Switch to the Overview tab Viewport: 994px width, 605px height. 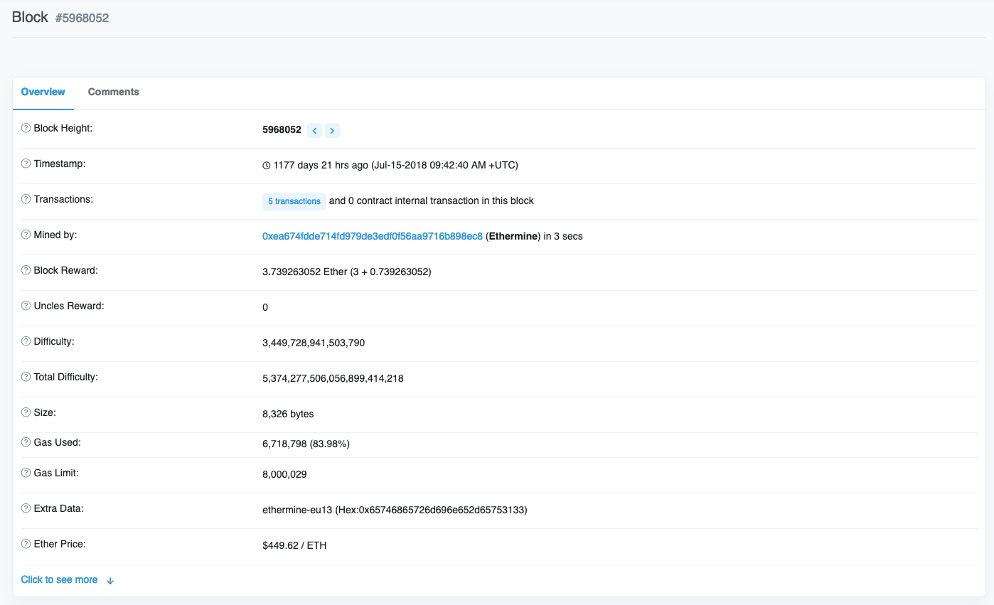point(43,92)
